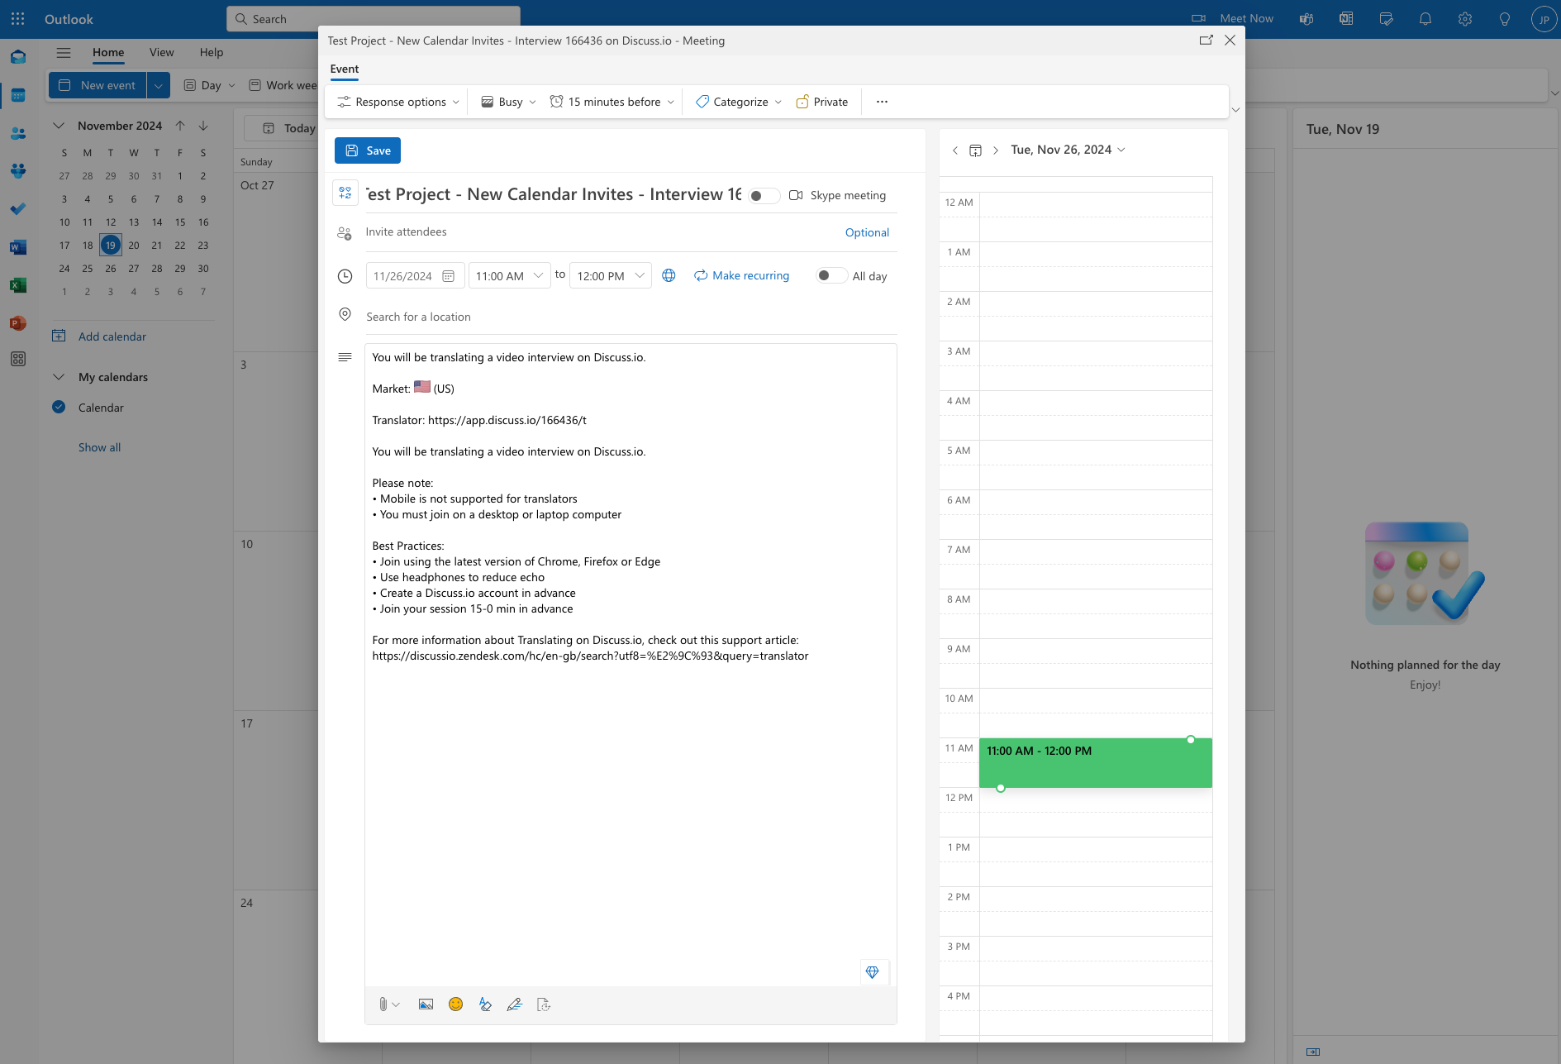This screenshot has width=1561, height=1064.
Task: Open Calendar from the left sidebar
Action: [18, 95]
